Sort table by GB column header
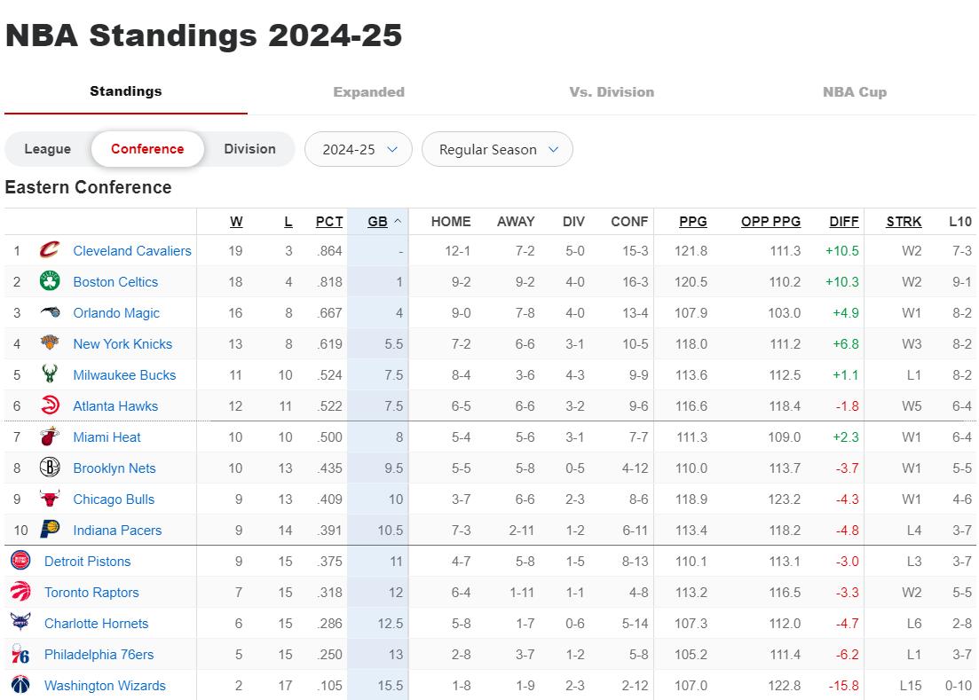This screenshot has height=700, width=979. click(377, 222)
